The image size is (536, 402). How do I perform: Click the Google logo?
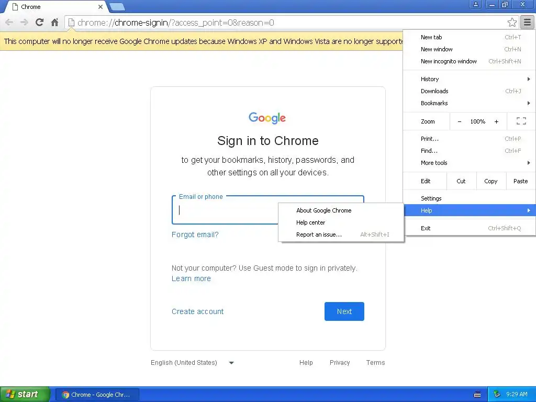pyautogui.click(x=267, y=118)
